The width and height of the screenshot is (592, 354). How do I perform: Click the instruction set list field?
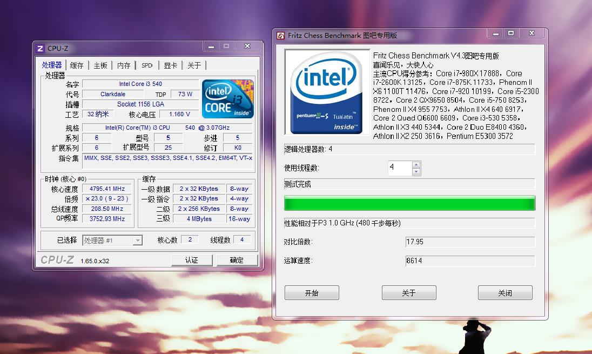tap(168, 161)
